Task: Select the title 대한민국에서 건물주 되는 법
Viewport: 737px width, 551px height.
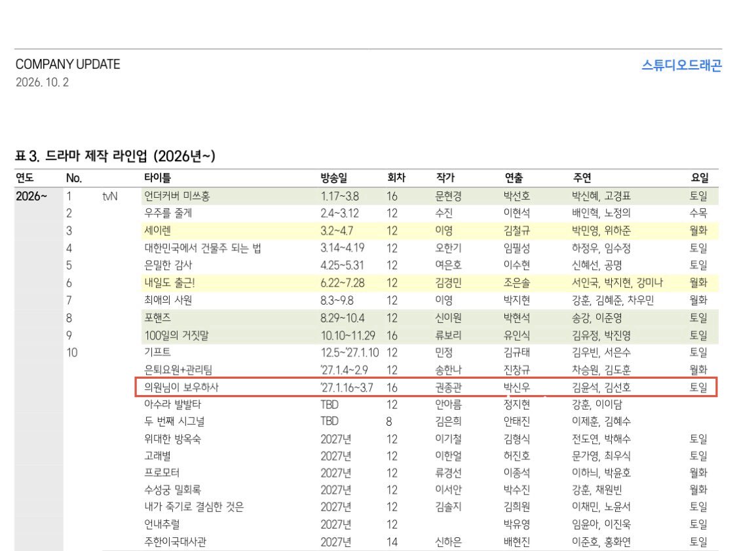Action: pyautogui.click(x=202, y=248)
